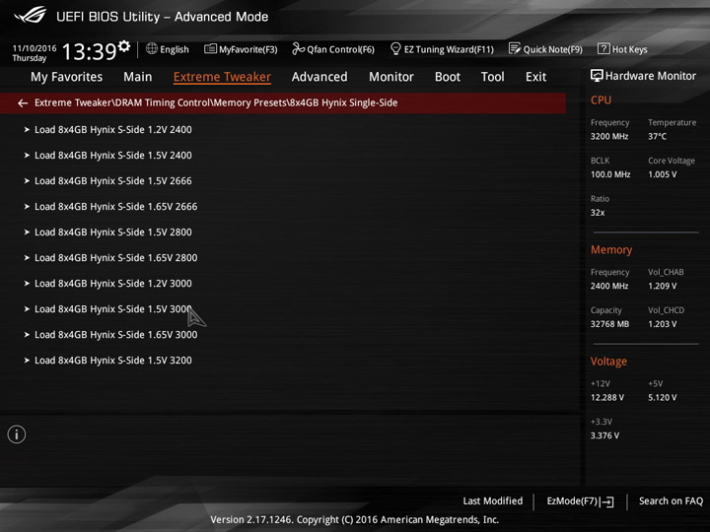
Task: Click +3.3V reading 3.376 V
Action: pos(604,435)
